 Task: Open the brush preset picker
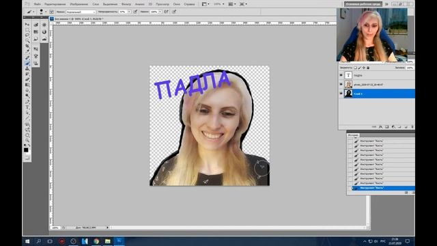click(x=42, y=12)
